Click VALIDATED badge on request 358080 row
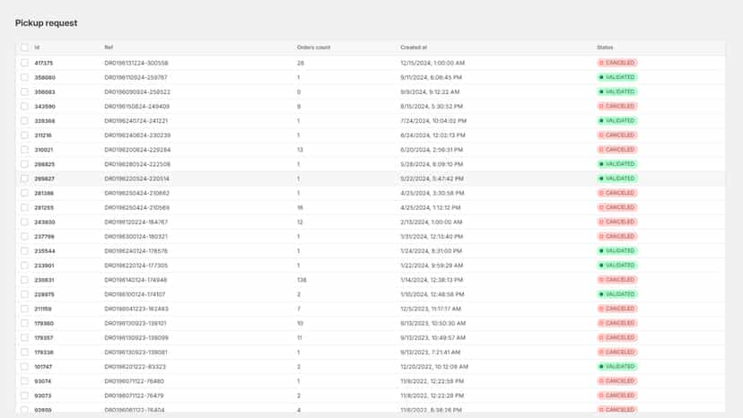This screenshot has width=743, height=418. 617,77
